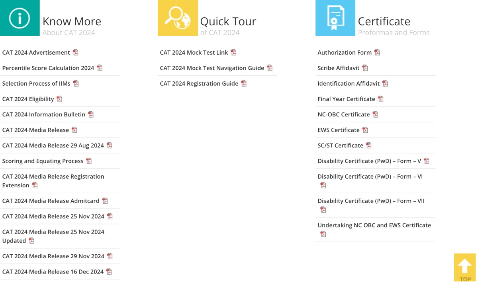This screenshot has height=287, width=478.
Task: Open the SC/ST Certificate link
Action: 341,146
